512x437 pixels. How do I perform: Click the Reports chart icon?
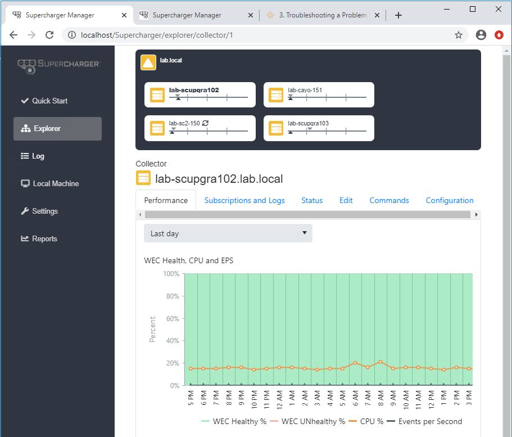(x=25, y=238)
